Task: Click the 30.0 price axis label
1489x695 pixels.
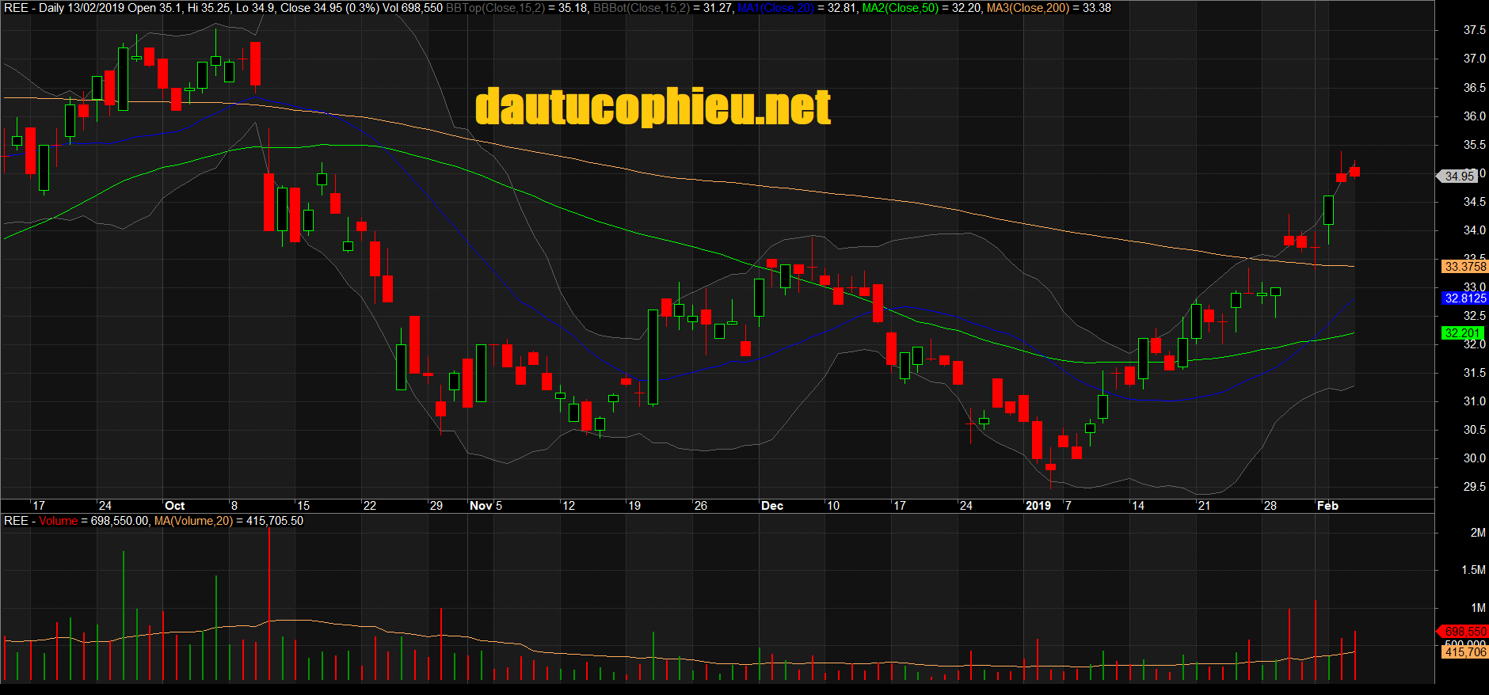Action: coord(1474,458)
